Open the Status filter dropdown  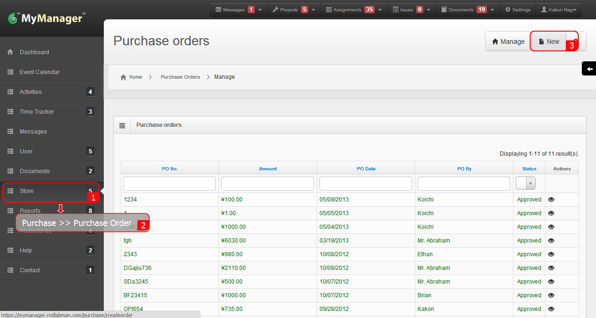530,183
